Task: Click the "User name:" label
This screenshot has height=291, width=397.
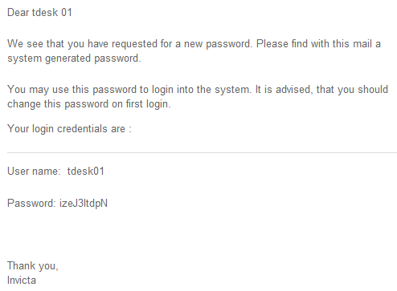Action: 34,172
